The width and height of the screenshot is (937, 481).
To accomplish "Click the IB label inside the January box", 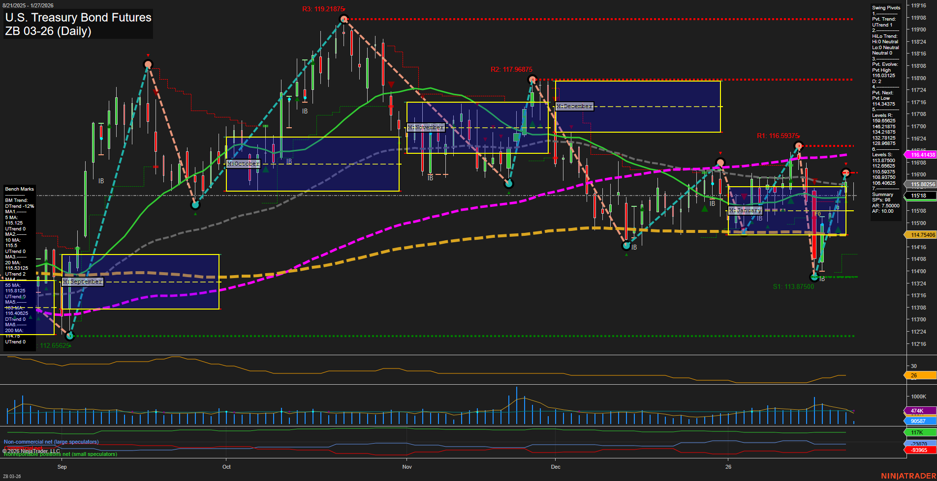I will click(x=760, y=217).
